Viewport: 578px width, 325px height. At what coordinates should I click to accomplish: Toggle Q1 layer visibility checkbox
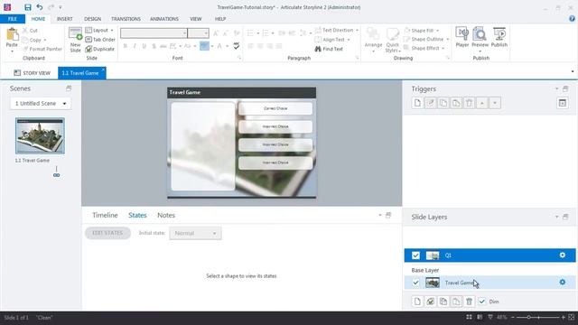pos(415,255)
